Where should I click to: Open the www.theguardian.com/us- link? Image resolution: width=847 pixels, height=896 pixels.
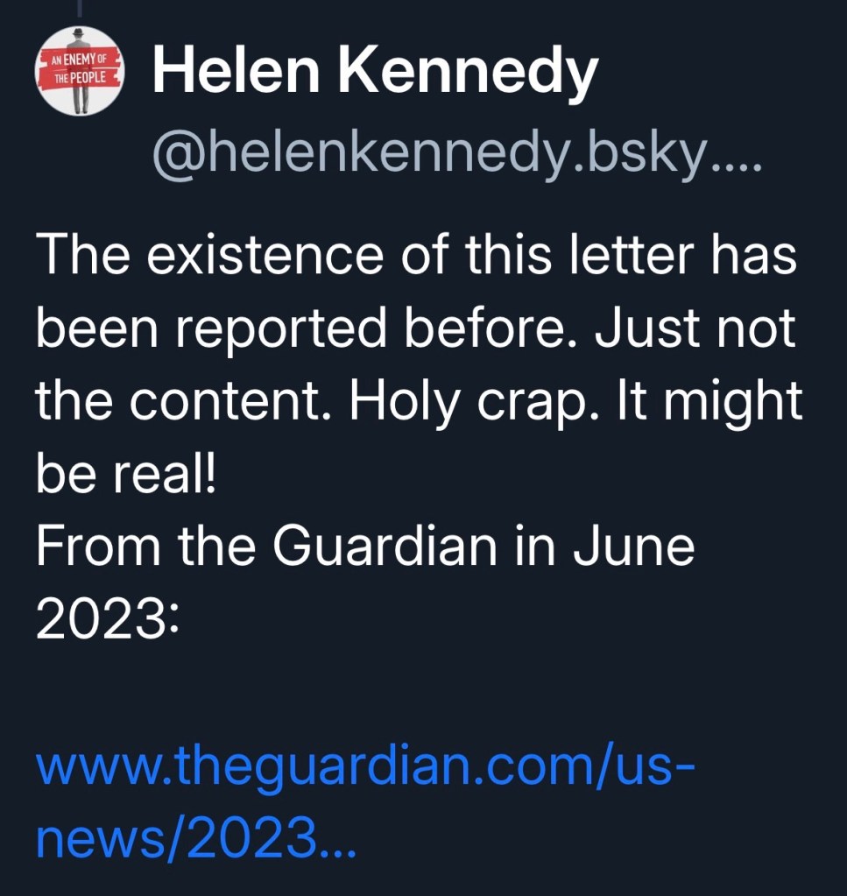[365, 766]
